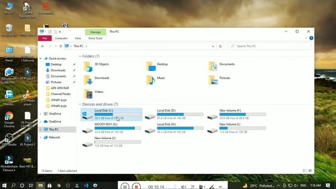Select Downloads in Quick access
Image resolution: width=336 pixels, height=189 pixels.
click(58, 70)
